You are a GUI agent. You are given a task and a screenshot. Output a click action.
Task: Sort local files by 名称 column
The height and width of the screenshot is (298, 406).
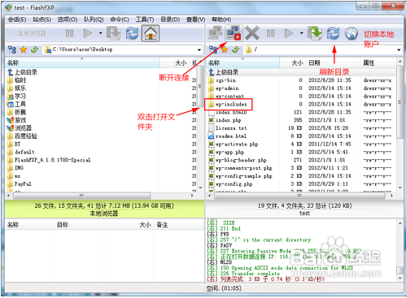click(x=82, y=63)
